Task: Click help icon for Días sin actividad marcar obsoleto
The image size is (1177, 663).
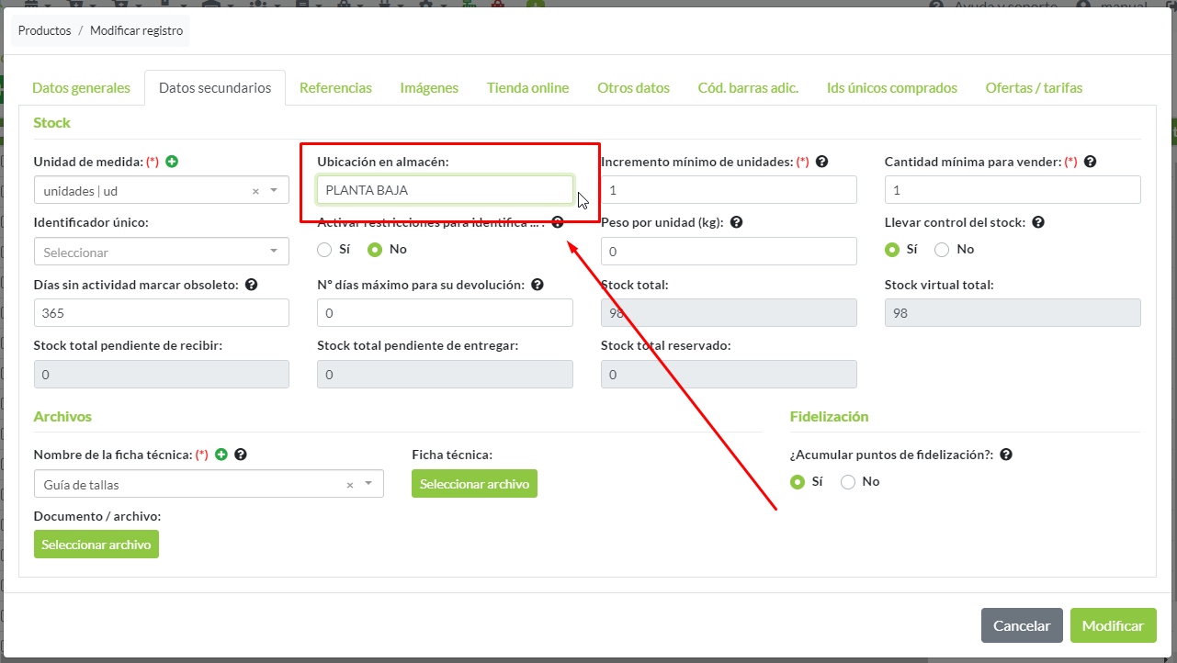Action: tap(252, 285)
